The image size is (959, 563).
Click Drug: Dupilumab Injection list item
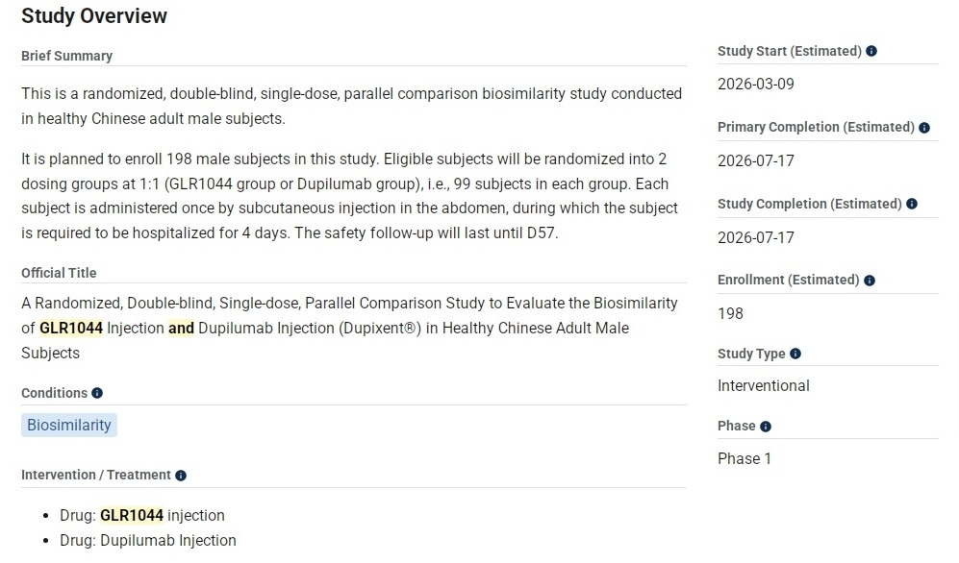[147, 541]
